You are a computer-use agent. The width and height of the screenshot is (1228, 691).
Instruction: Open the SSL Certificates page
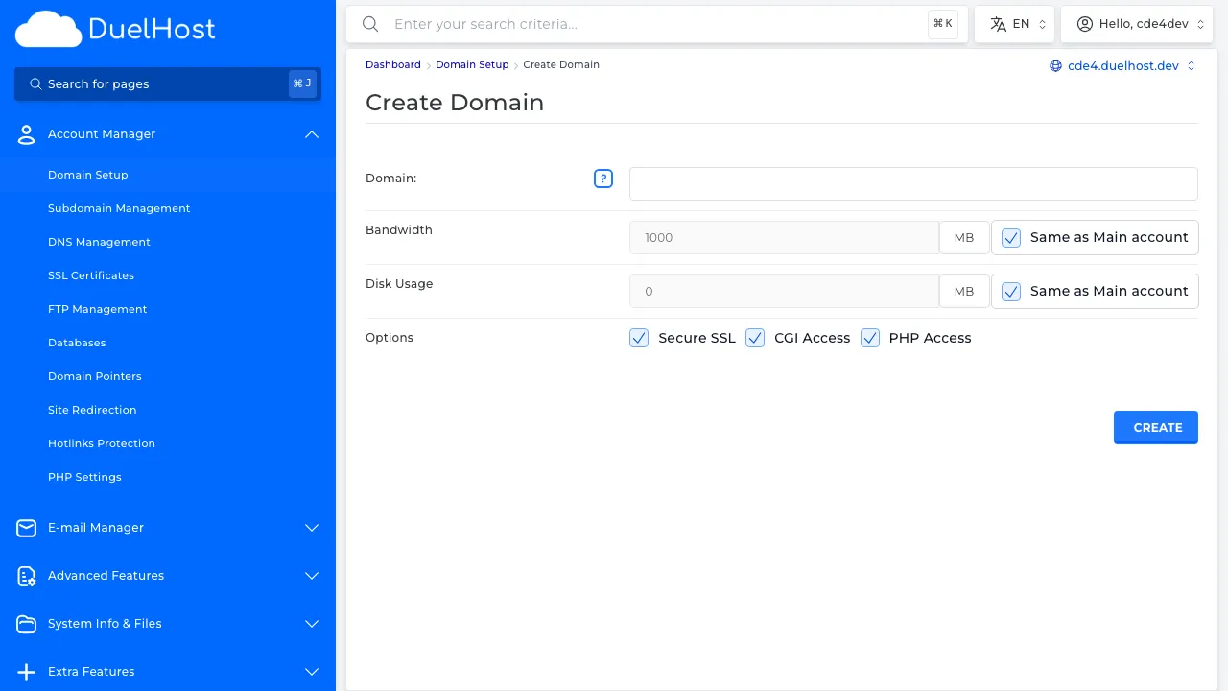coord(90,275)
